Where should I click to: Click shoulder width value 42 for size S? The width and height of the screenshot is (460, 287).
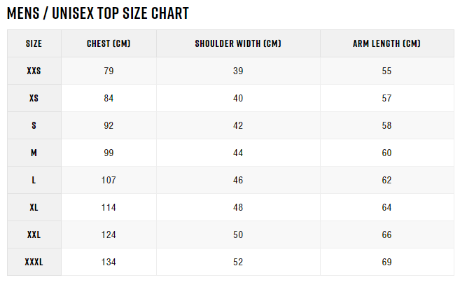pyautogui.click(x=238, y=125)
